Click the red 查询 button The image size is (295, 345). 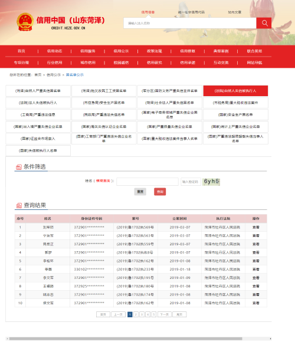[160, 192]
